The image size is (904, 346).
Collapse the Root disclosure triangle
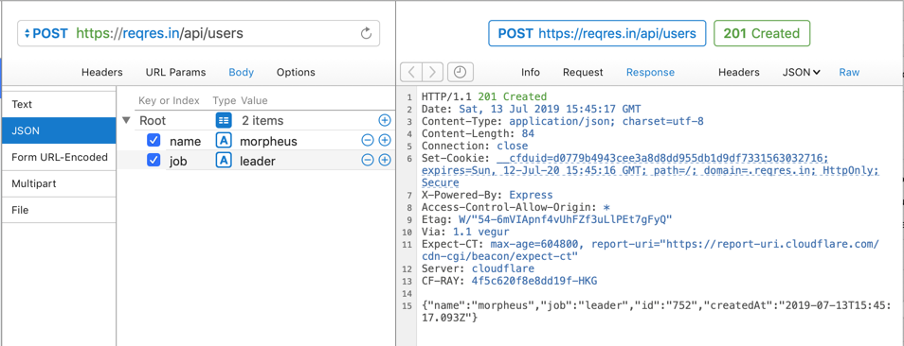point(126,121)
